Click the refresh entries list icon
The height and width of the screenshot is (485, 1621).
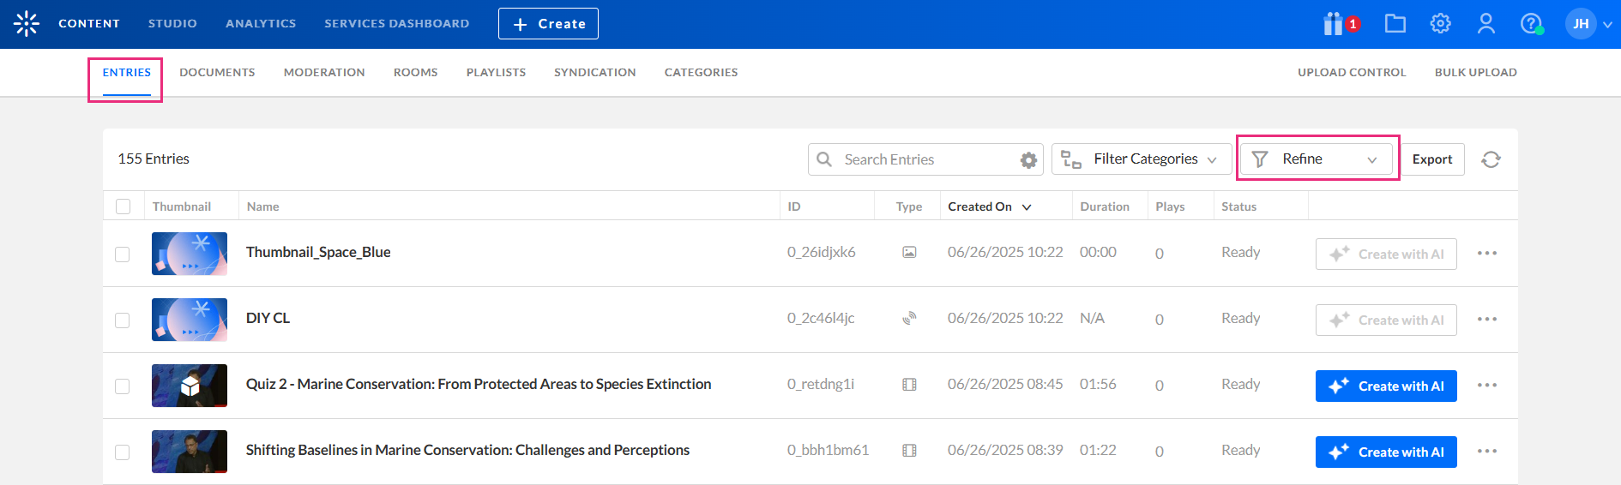coord(1491,159)
